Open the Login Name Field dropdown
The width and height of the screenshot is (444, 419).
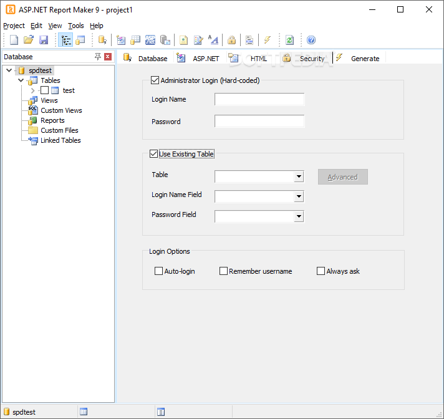(x=299, y=196)
